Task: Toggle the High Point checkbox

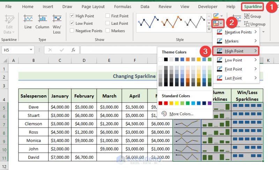Action: tap(72, 16)
